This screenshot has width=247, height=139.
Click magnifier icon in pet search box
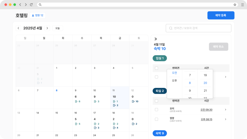[171, 28]
